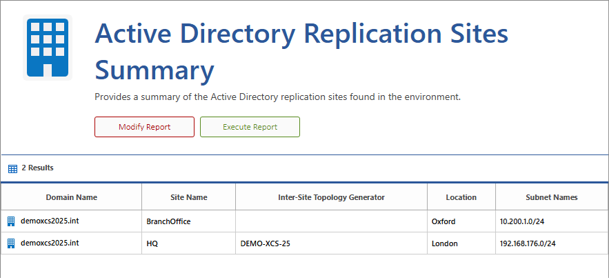The width and height of the screenshot is (609, 280).
Task: Sort by the Site Name column header
Action: pos(188,197)
